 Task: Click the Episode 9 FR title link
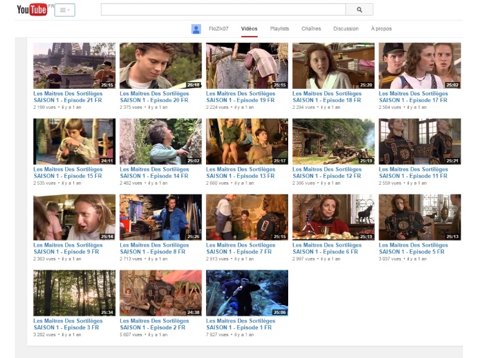68,249
